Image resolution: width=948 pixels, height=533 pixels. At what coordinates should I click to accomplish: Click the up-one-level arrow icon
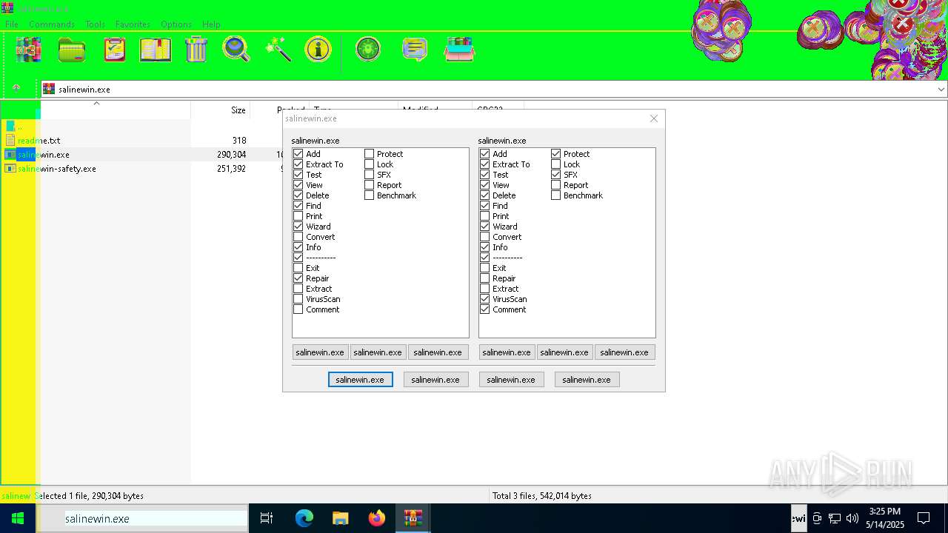(x=16, y=88)
